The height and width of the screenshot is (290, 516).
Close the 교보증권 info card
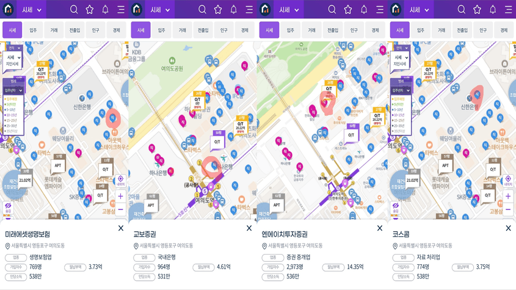click(x=249, y=228)
